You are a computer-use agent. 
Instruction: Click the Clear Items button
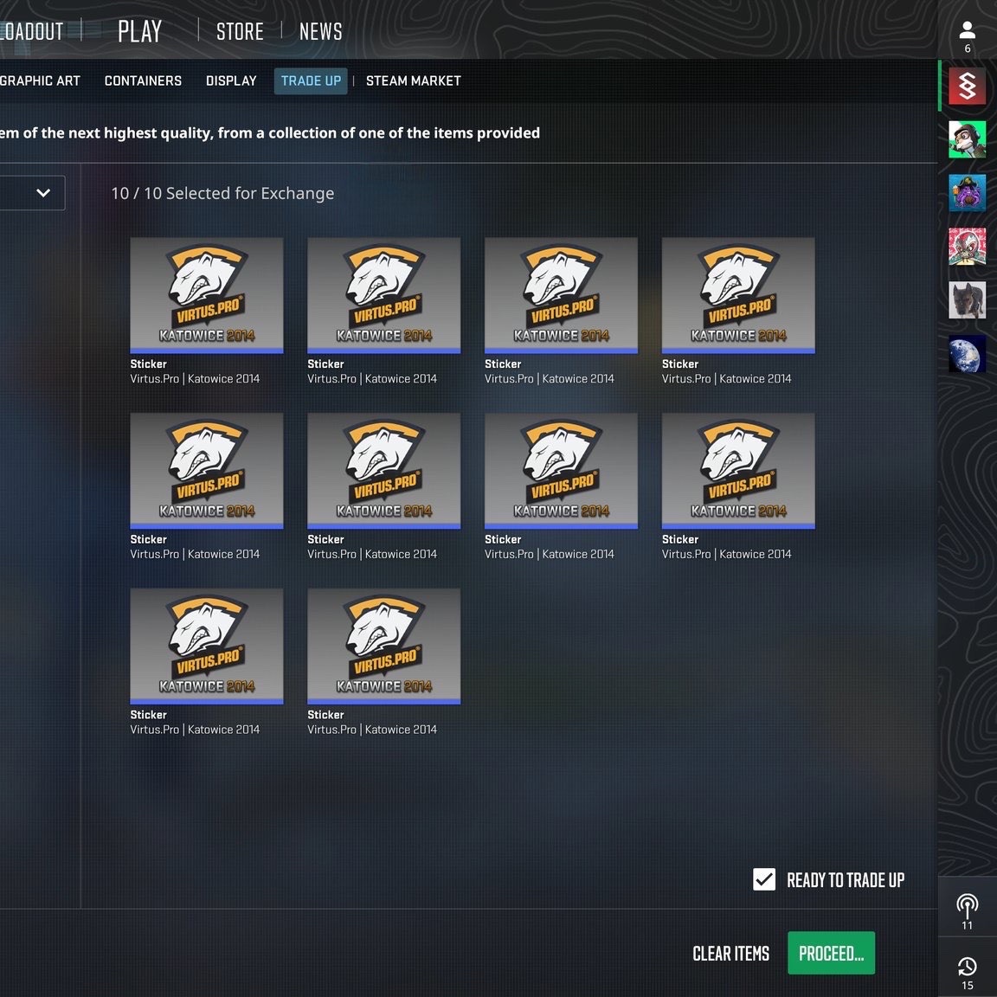[x=730, y=953]
